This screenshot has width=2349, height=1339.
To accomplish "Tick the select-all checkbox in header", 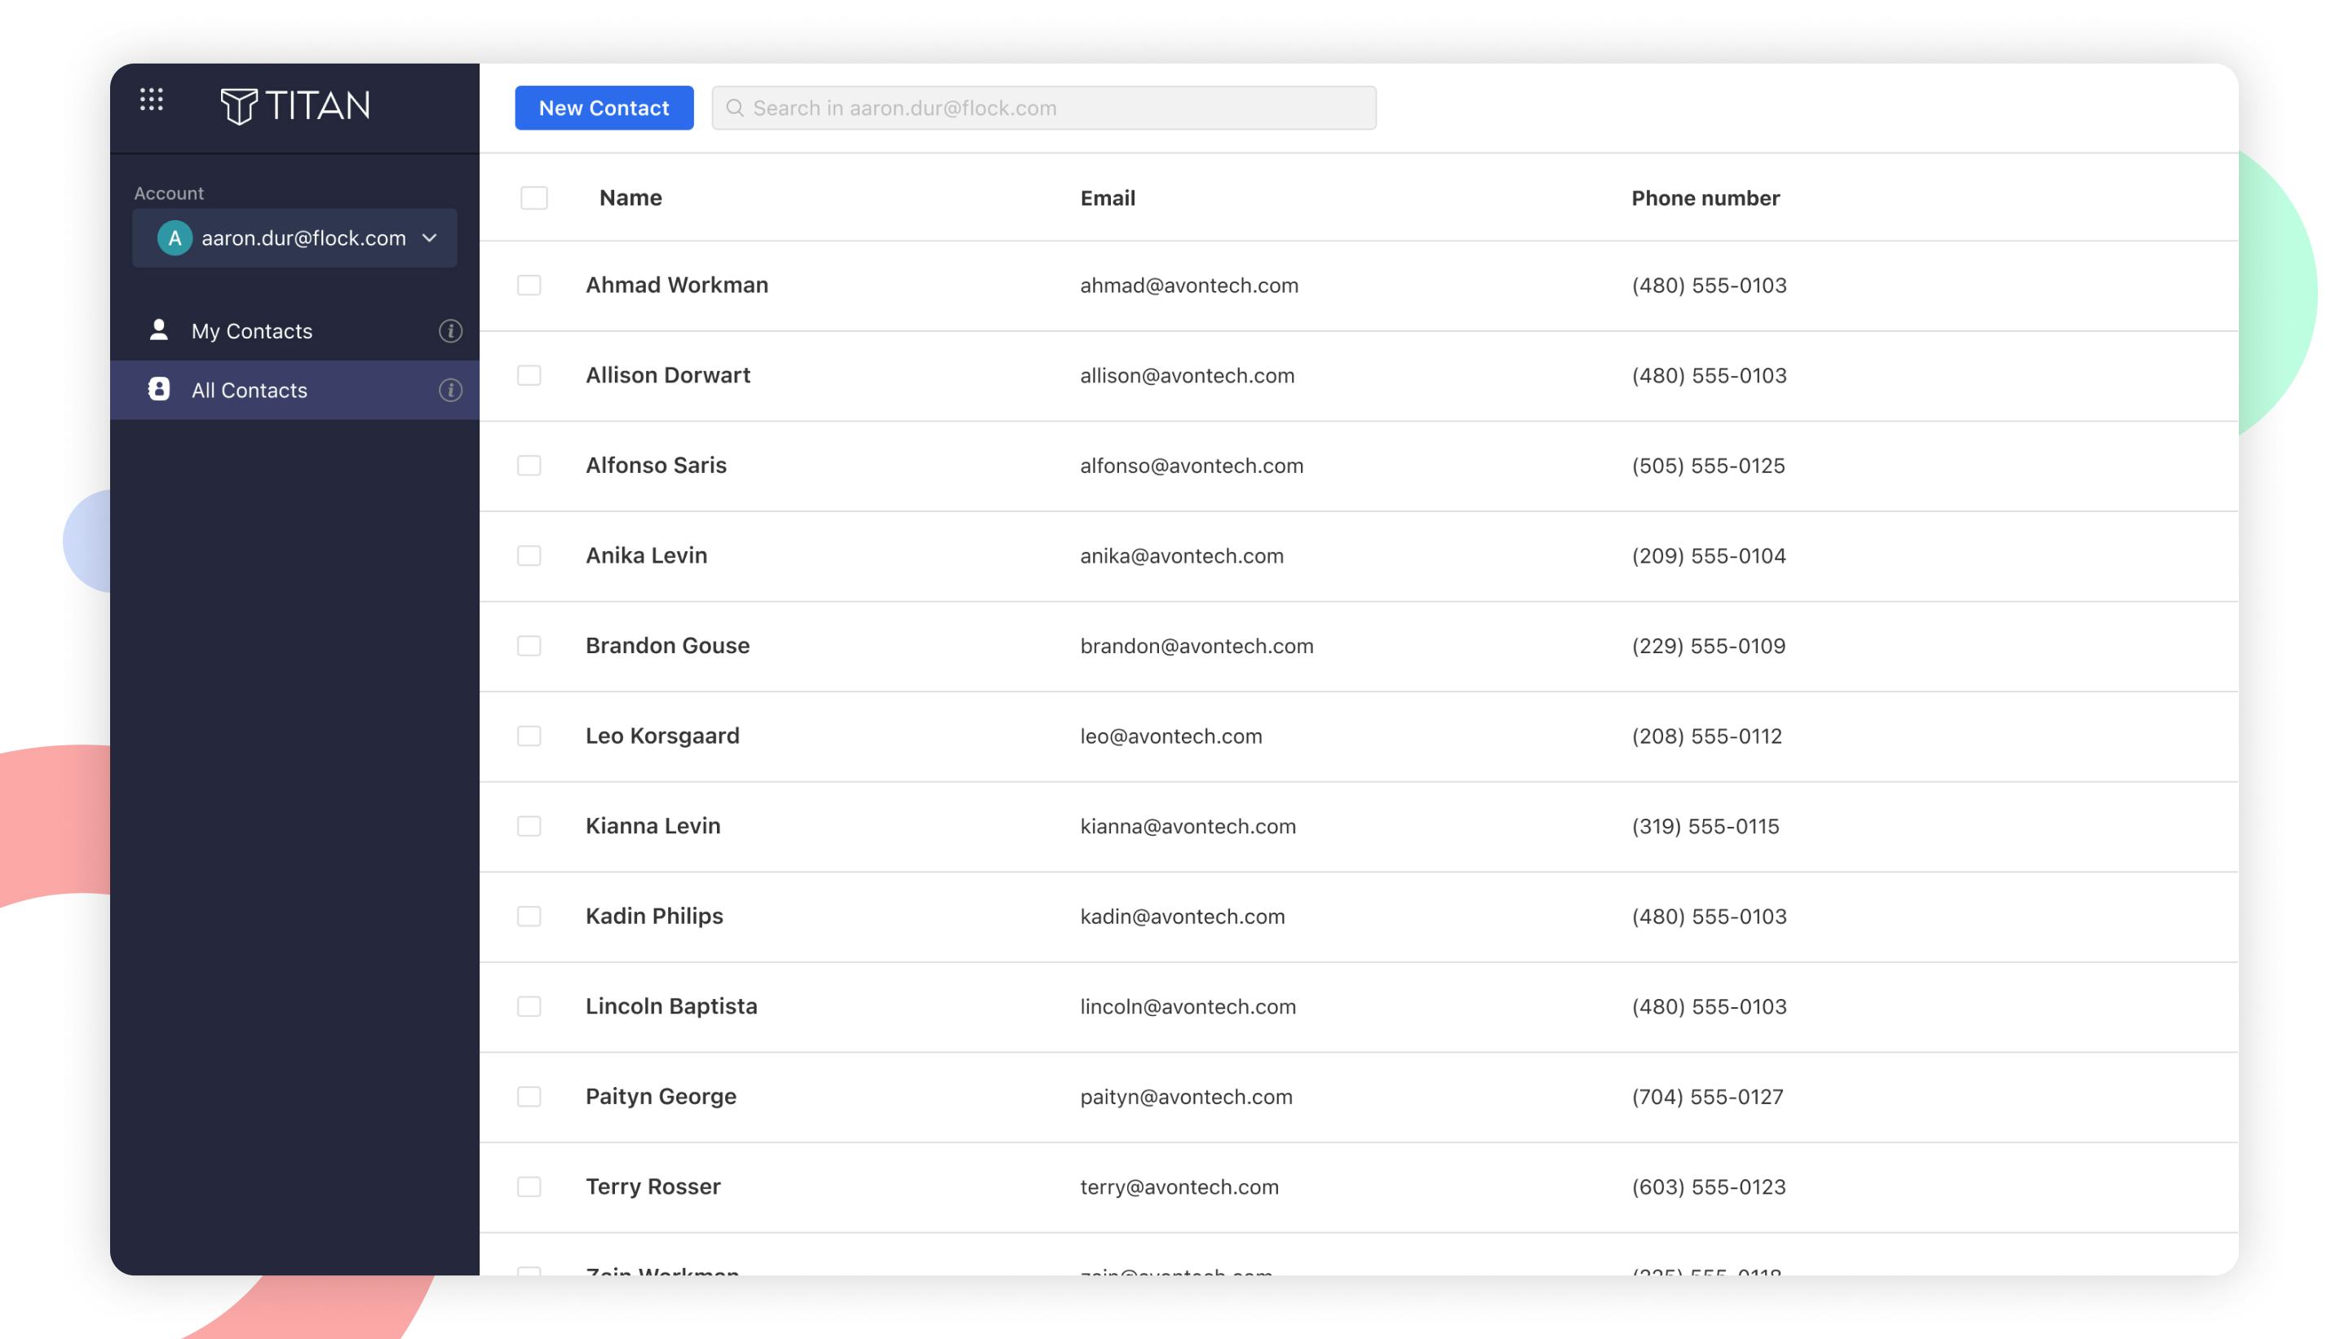I will pyautogui.click(x=533, y=197).
